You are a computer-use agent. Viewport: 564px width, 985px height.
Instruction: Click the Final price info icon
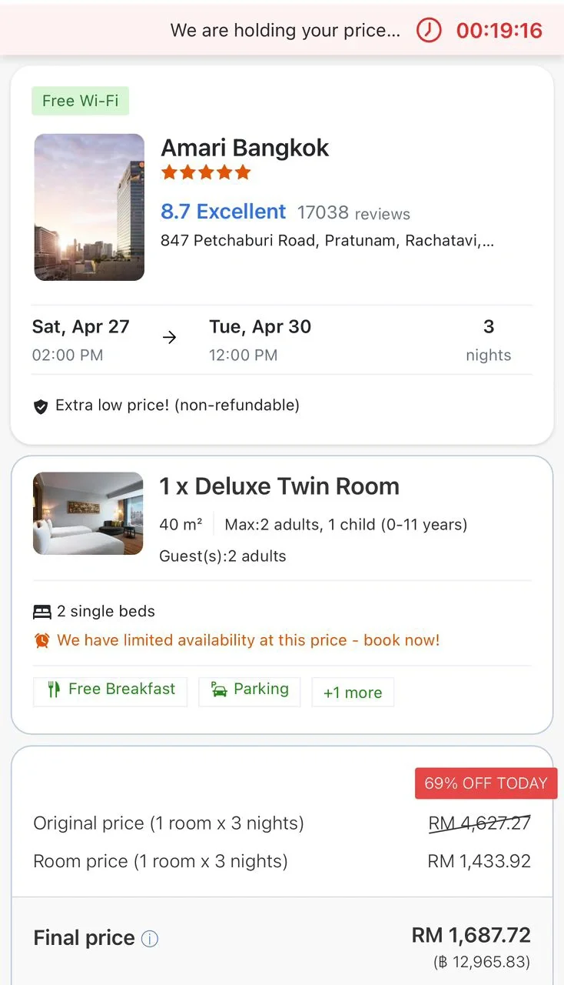pos(151,939)
